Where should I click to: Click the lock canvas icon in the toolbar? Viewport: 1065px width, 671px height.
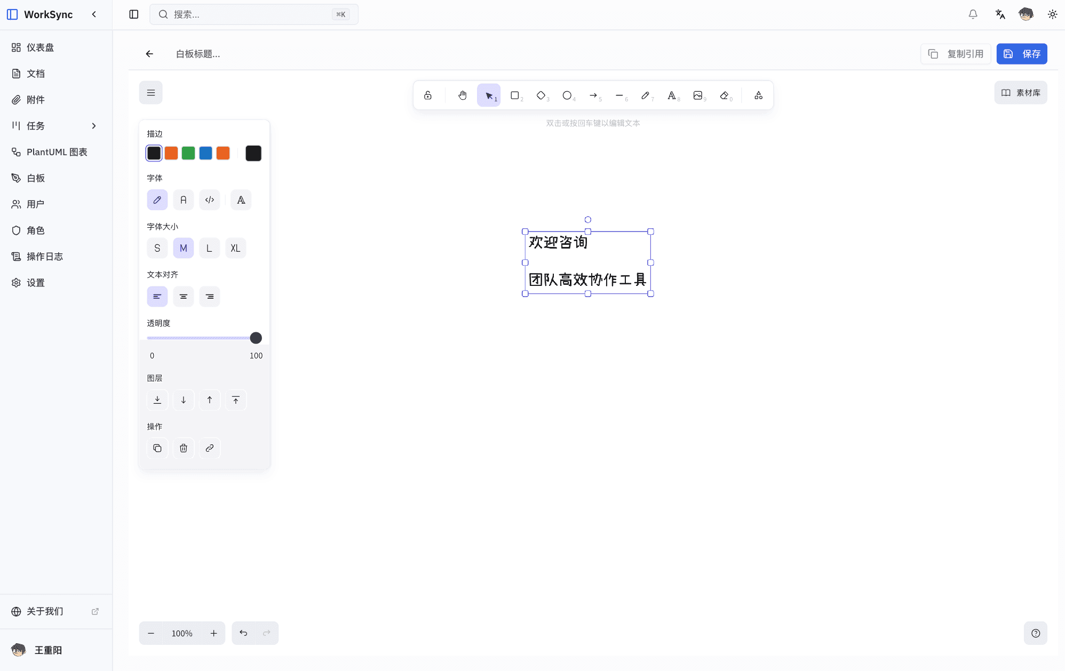click(427, 95)
